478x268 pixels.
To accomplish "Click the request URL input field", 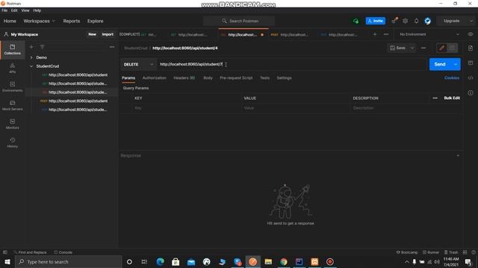I will (291, 65).
